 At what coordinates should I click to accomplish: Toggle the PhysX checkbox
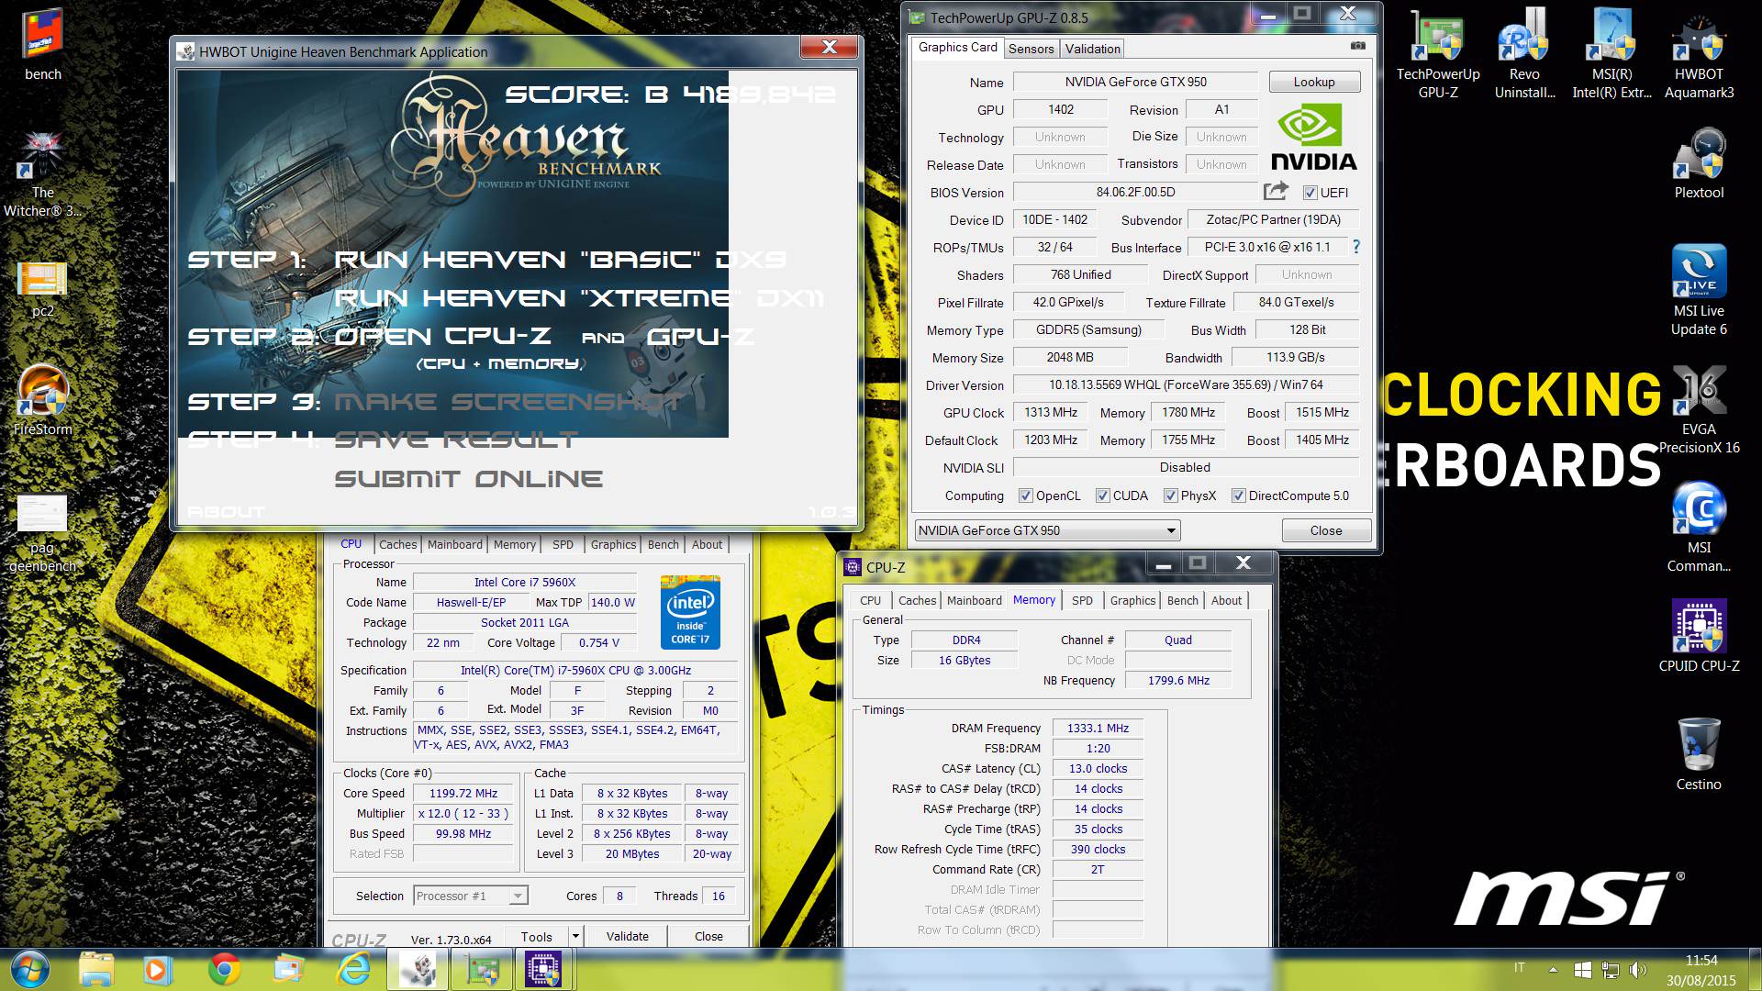[1170, 495]
